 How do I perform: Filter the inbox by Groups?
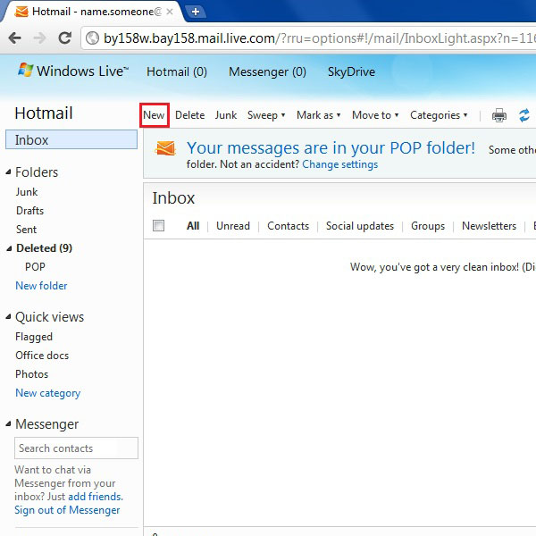[428, 226]
